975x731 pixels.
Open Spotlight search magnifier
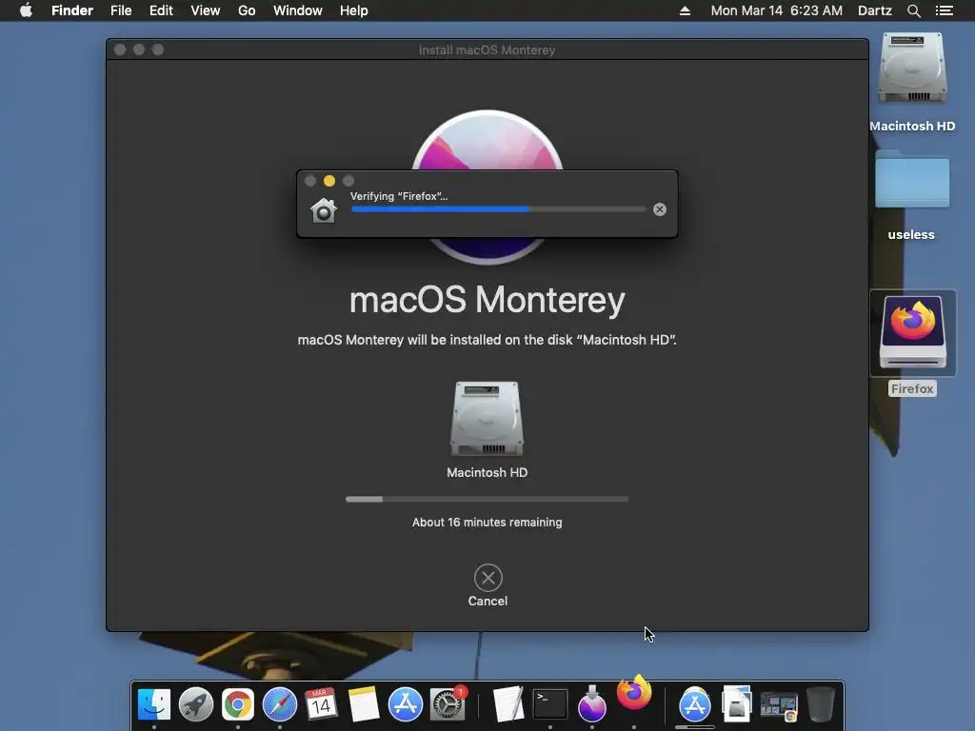(913, 10)
